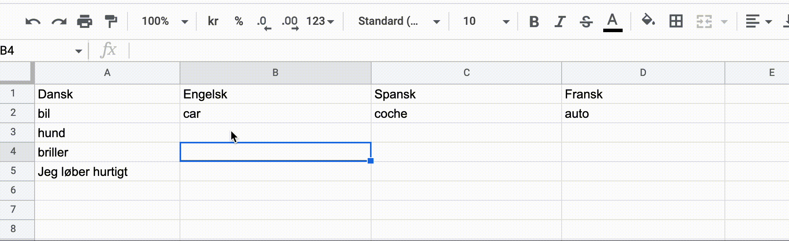The image size is (789, 241).
Task: Open the fill color bucket
Action: [648, 20]
